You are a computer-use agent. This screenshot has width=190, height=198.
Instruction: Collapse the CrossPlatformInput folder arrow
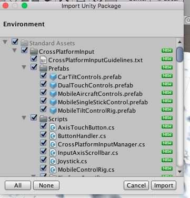15,51
